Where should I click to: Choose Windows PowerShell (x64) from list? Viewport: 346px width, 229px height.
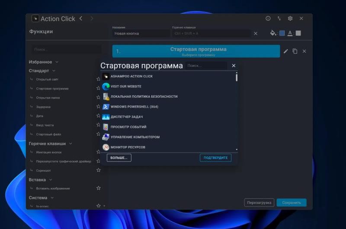pyautogui.click(x=168, y=107)
